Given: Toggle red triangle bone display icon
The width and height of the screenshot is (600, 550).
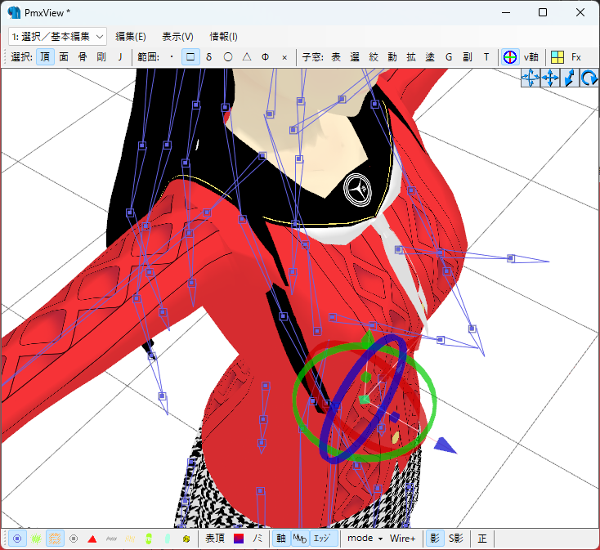Looking at the screenshot, I should (92, 539).
